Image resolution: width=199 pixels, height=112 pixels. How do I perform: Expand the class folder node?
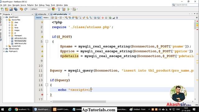(9, 22)
